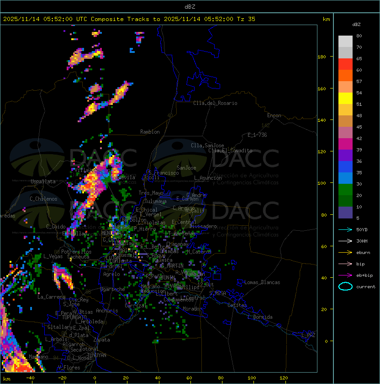Click the 'Ramblon' map label
The image size is (380, 384).
pyautogui.click(x=150, y=132)
